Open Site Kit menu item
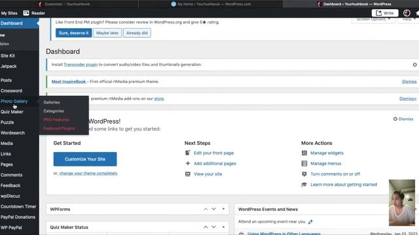This screenshot has height=235, width=419. (19, 55)
